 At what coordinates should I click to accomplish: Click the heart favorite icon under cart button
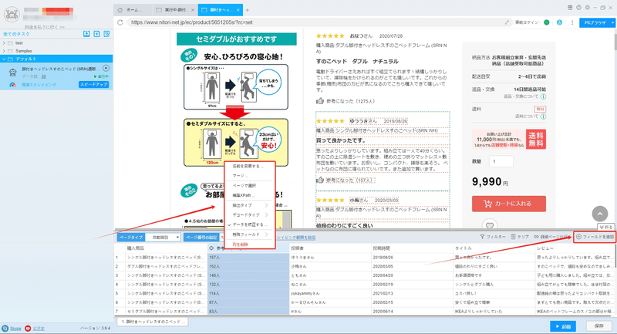pyautogui.click(x=490, y=225)
